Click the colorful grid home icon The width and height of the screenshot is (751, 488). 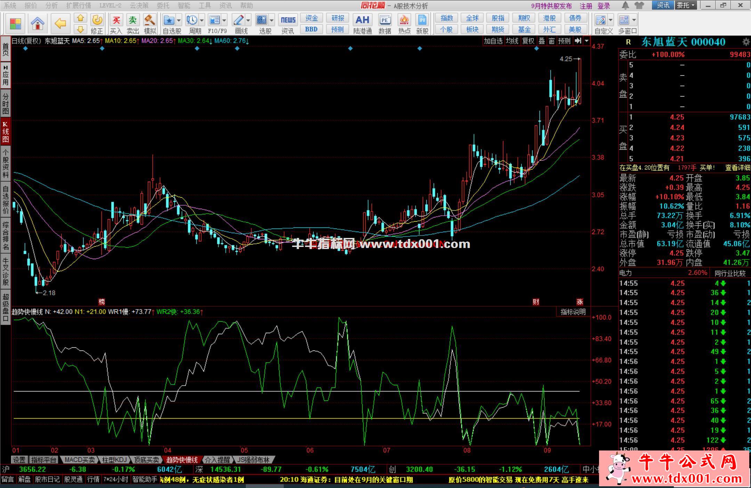click(15, 24)
